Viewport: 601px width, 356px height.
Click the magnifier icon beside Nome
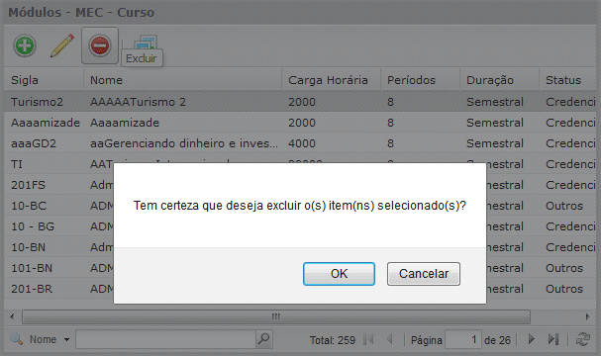(x=17, y=339)
